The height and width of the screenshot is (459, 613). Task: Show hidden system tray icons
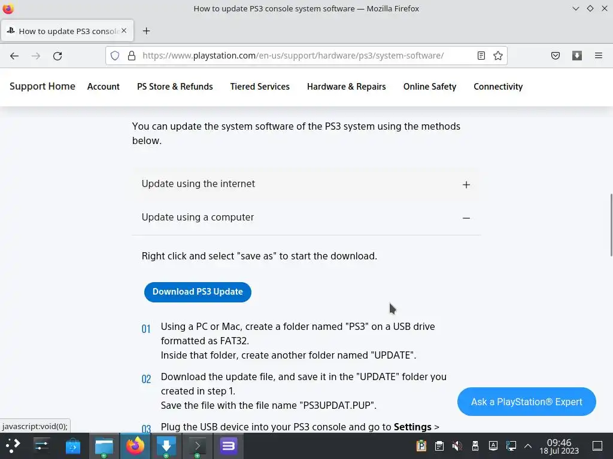(528, 446)
